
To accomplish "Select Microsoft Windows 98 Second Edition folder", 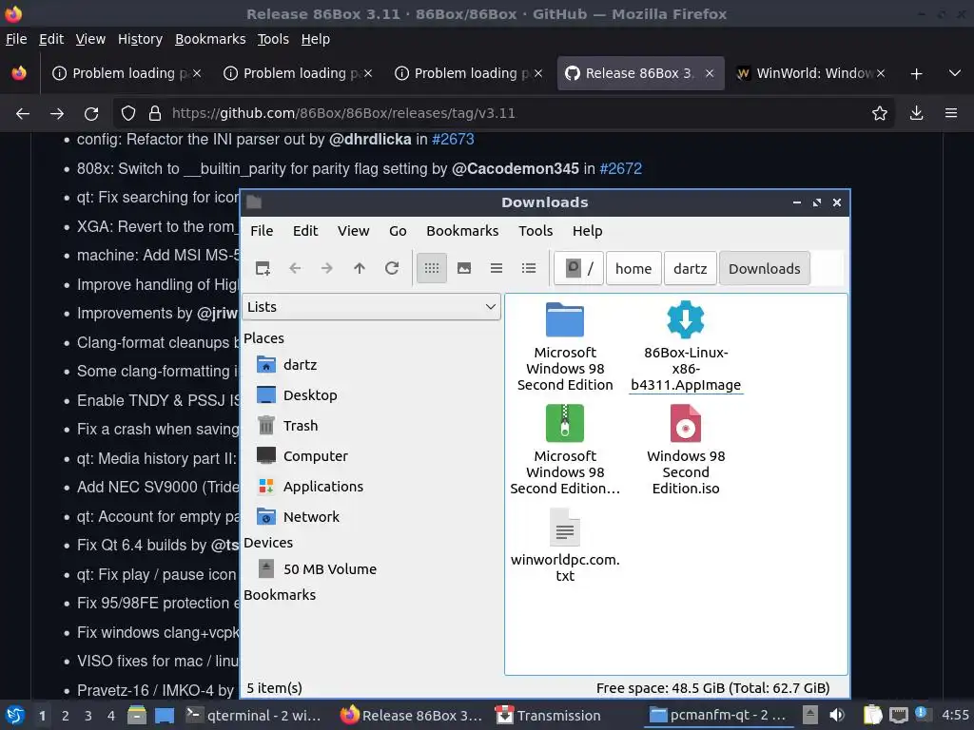I will tap(565, 346).
